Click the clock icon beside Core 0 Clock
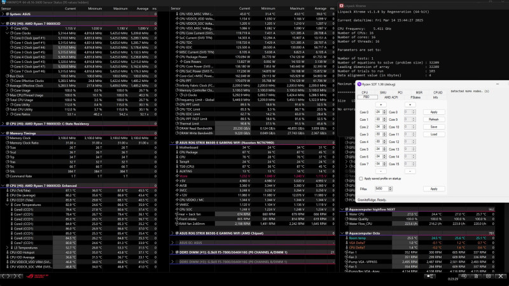The height and width of the screenshot is (286, 509). coord(11,38)
